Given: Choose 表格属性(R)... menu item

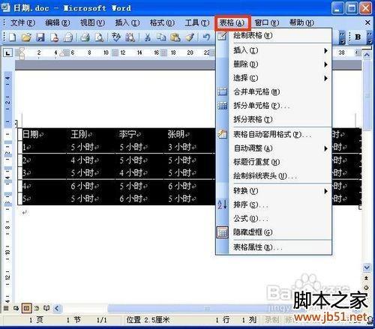Looking at the screenshot, I should [274, 247].
